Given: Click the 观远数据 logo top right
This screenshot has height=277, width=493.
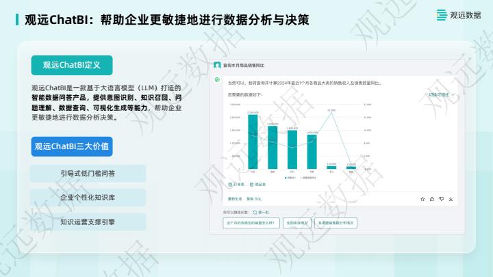Looking at the screenshot, I should pos(459,15).
